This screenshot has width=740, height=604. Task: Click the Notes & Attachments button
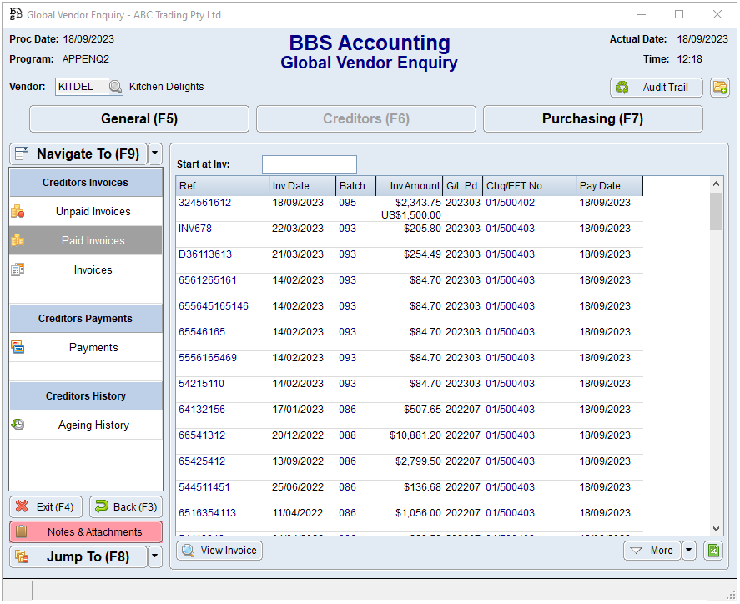(86, 532)
